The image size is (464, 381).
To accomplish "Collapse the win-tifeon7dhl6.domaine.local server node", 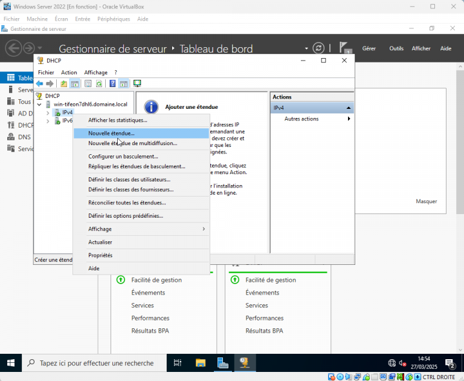I will click(39, 104).
